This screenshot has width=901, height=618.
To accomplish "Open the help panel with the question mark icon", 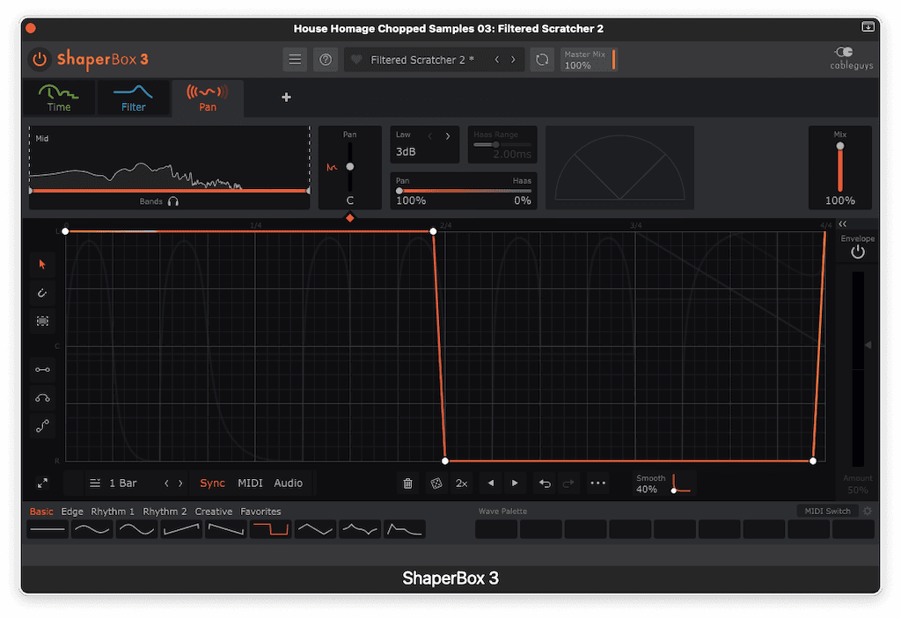I will 326,59.
